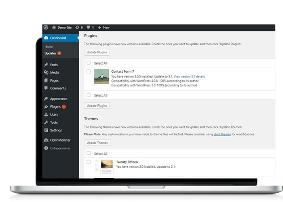The height and width of the screenshot is (202, 283).
Task: Click the Update Themes button
Action: coord(97,143)
